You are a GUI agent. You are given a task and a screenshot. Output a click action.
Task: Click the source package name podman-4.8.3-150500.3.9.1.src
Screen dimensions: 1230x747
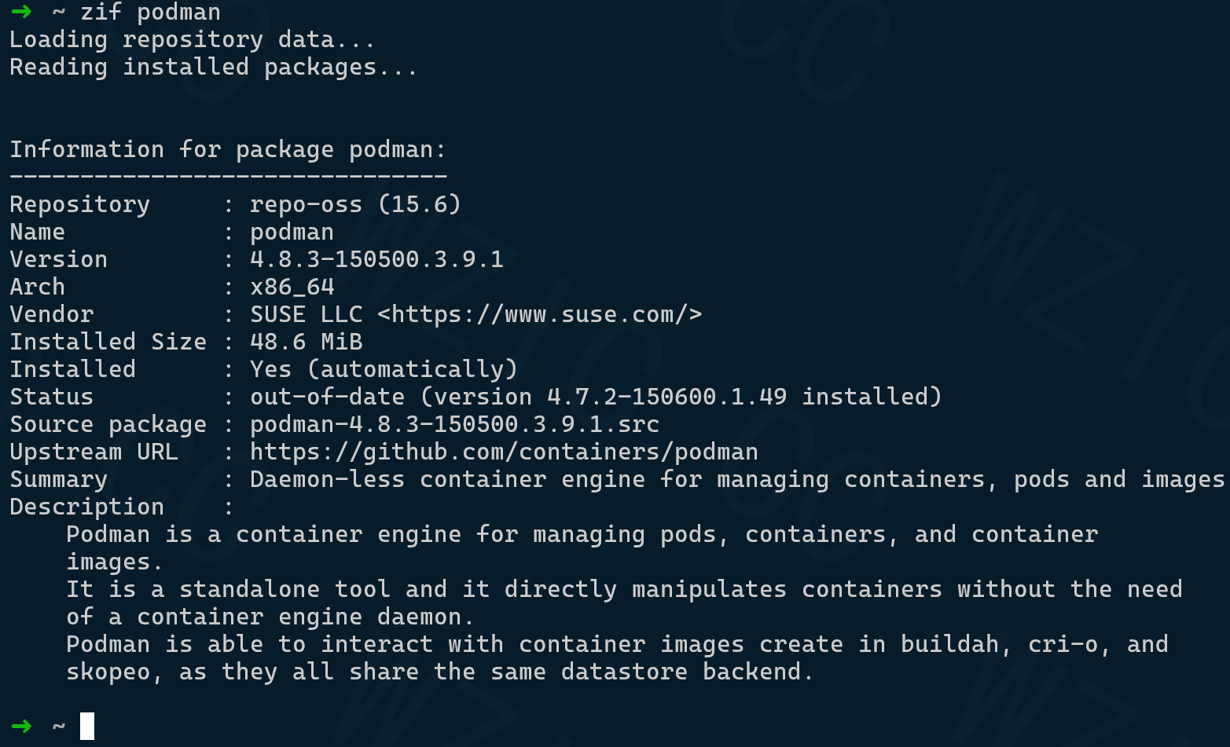(454, 424)
